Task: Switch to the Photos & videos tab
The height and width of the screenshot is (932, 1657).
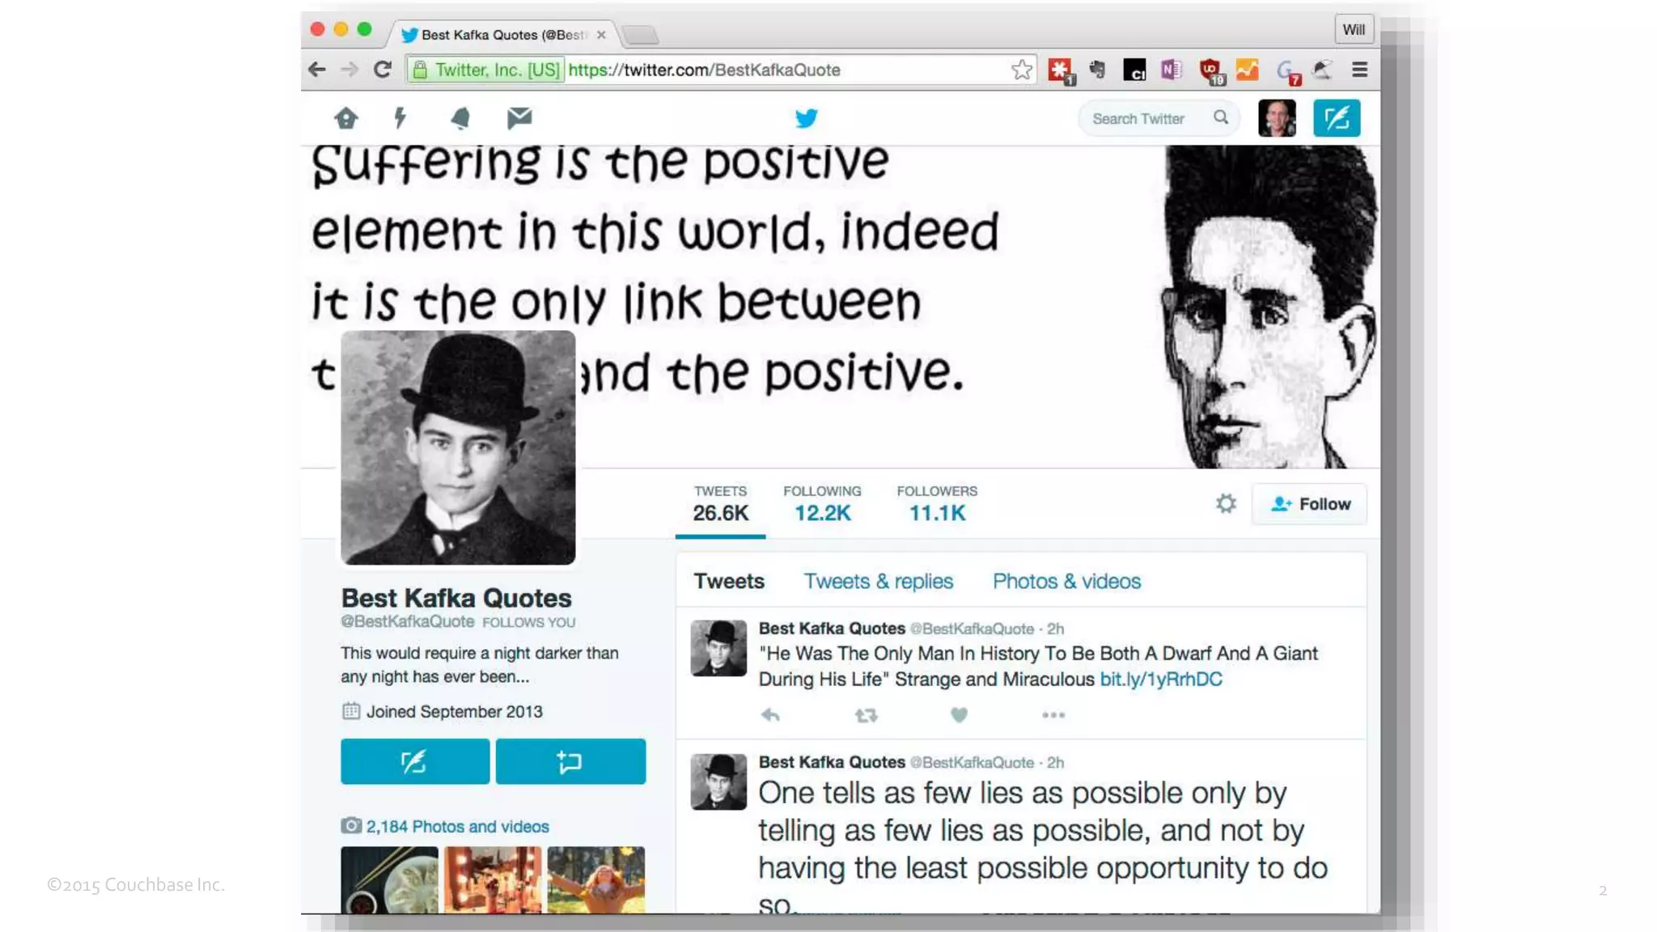Action: [x=1066, y=582]
